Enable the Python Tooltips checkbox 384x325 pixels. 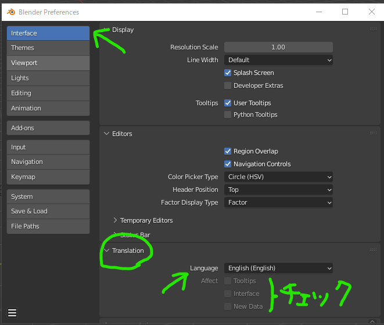coord(228,115)
